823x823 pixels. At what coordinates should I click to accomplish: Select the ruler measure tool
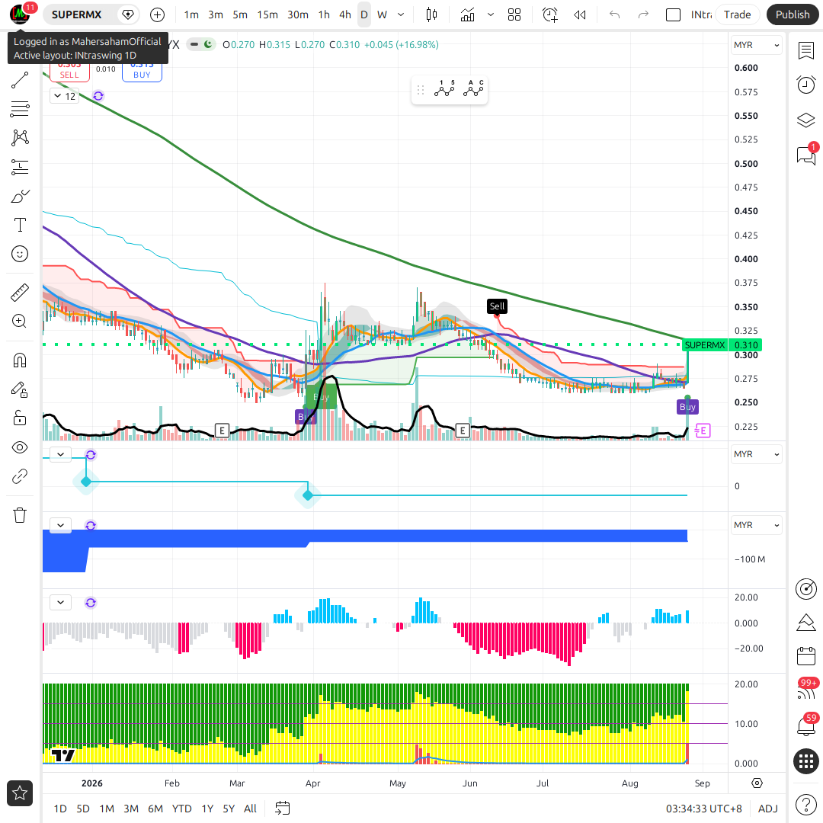tap(20, 293)
